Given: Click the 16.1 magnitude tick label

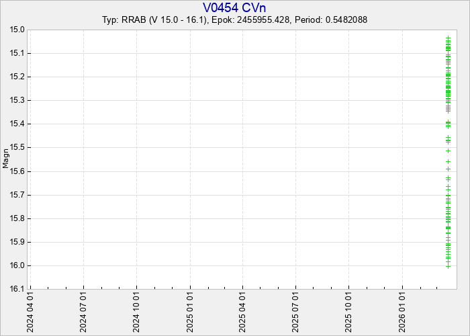Looking at the screenshot, I should (17, 289).
